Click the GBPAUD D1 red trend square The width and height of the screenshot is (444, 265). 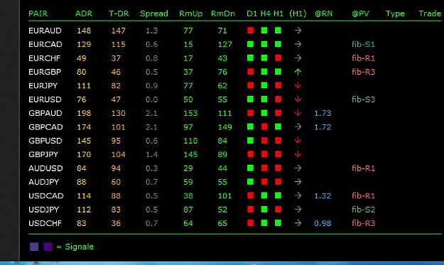point(250,113)
